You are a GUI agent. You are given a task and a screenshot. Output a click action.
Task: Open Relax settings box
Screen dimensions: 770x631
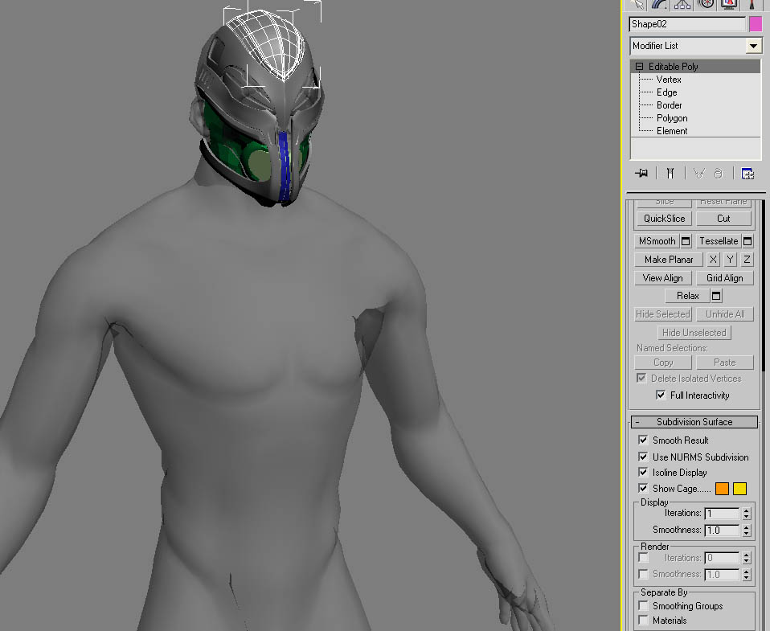pos(716,296)
